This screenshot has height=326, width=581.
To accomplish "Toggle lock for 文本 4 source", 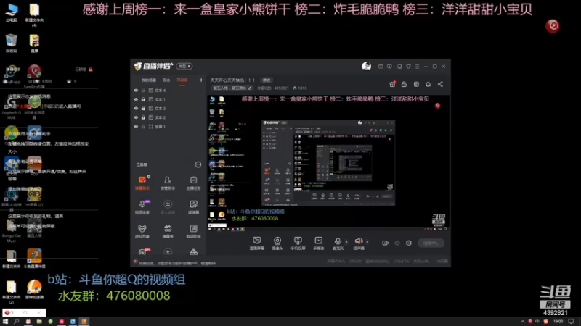I will (143, 90).
